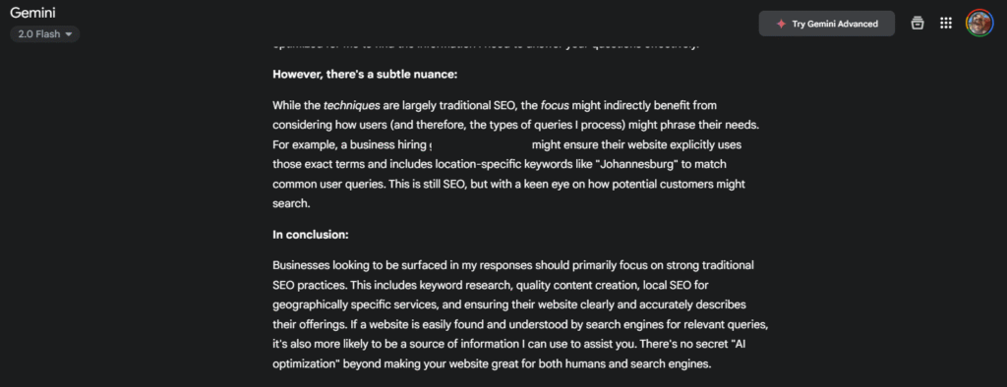Click the lone word 'search.' ending the paragraph

291,203
